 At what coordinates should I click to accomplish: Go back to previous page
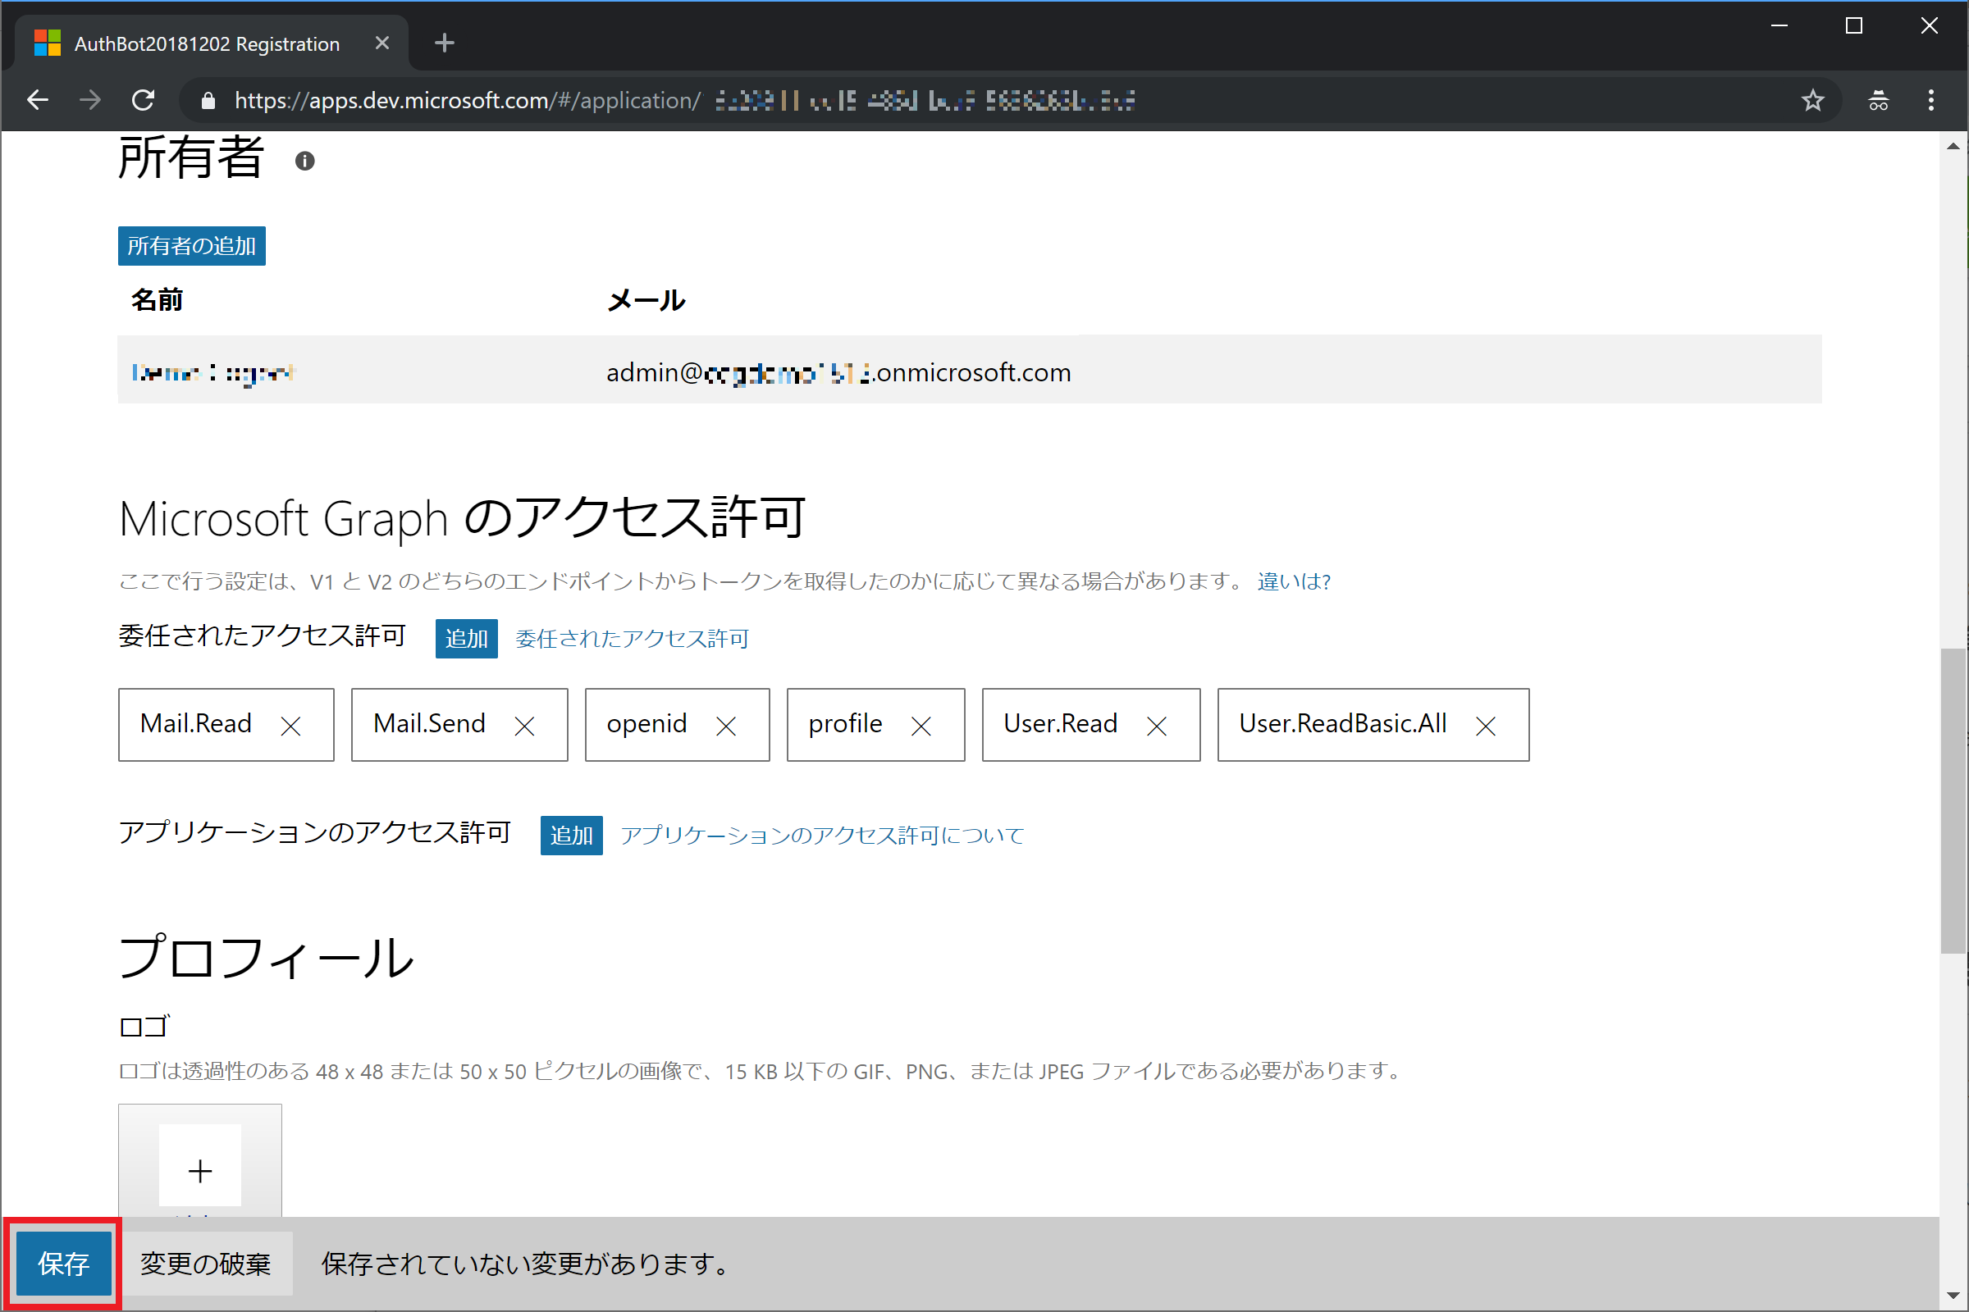point(38,100)
